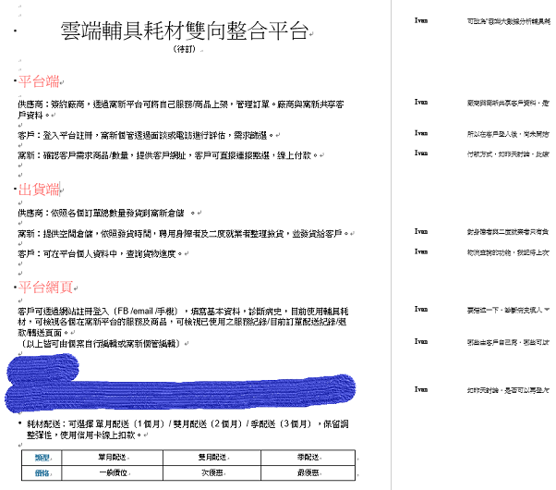Image resolution: width=556 pixels, height=490 pixels.
Task: Click the line starting 寓新：確認客戶需求商品
Action: pyautogui.click(x=168, y=155)
